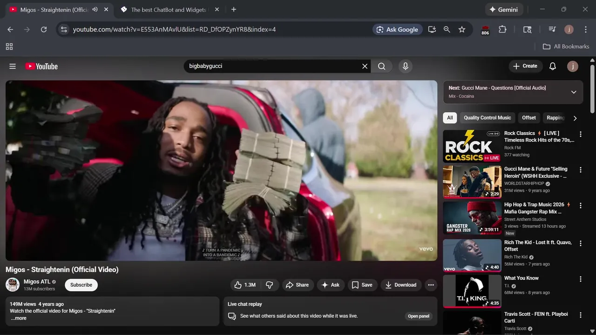
Task: Open the YouTube account avatar menu
Action: point(573,66)
